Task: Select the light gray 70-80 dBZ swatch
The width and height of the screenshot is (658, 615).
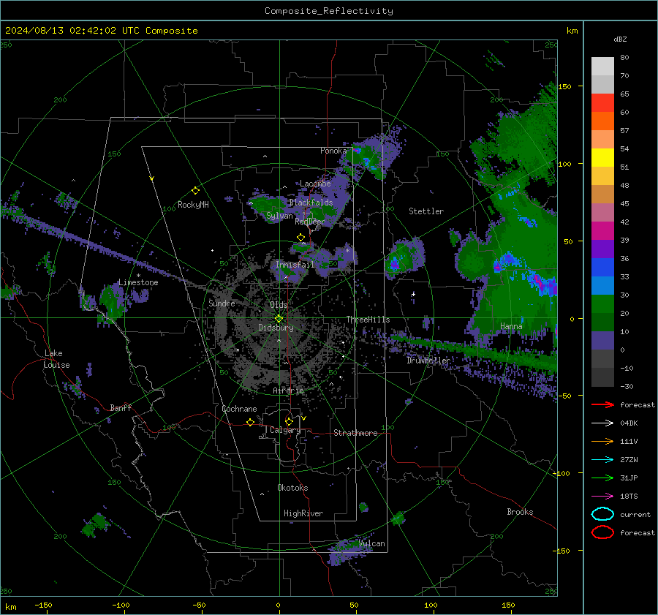Action: [x=602, y=66]
